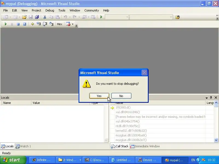The image size is (219, 164).
Task: Open the Community menu
Action: (x=92, y=10)
